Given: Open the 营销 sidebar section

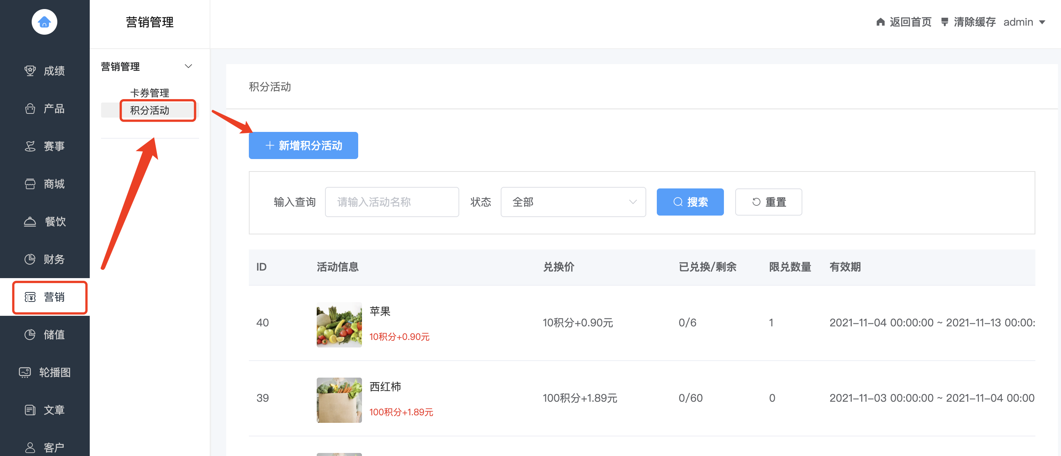Looking at the screenshot, I should click(44, 297).
